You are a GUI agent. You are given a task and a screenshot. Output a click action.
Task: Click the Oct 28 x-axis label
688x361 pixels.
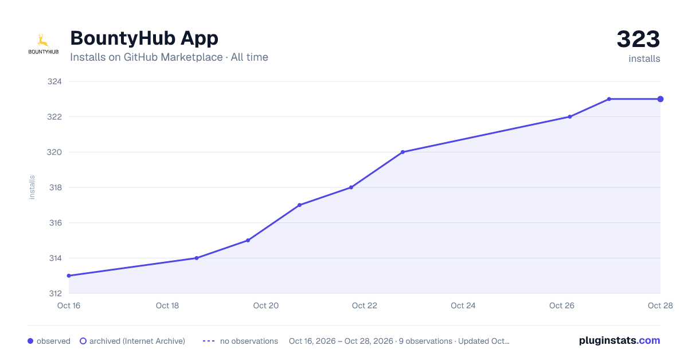pos(660,305)
